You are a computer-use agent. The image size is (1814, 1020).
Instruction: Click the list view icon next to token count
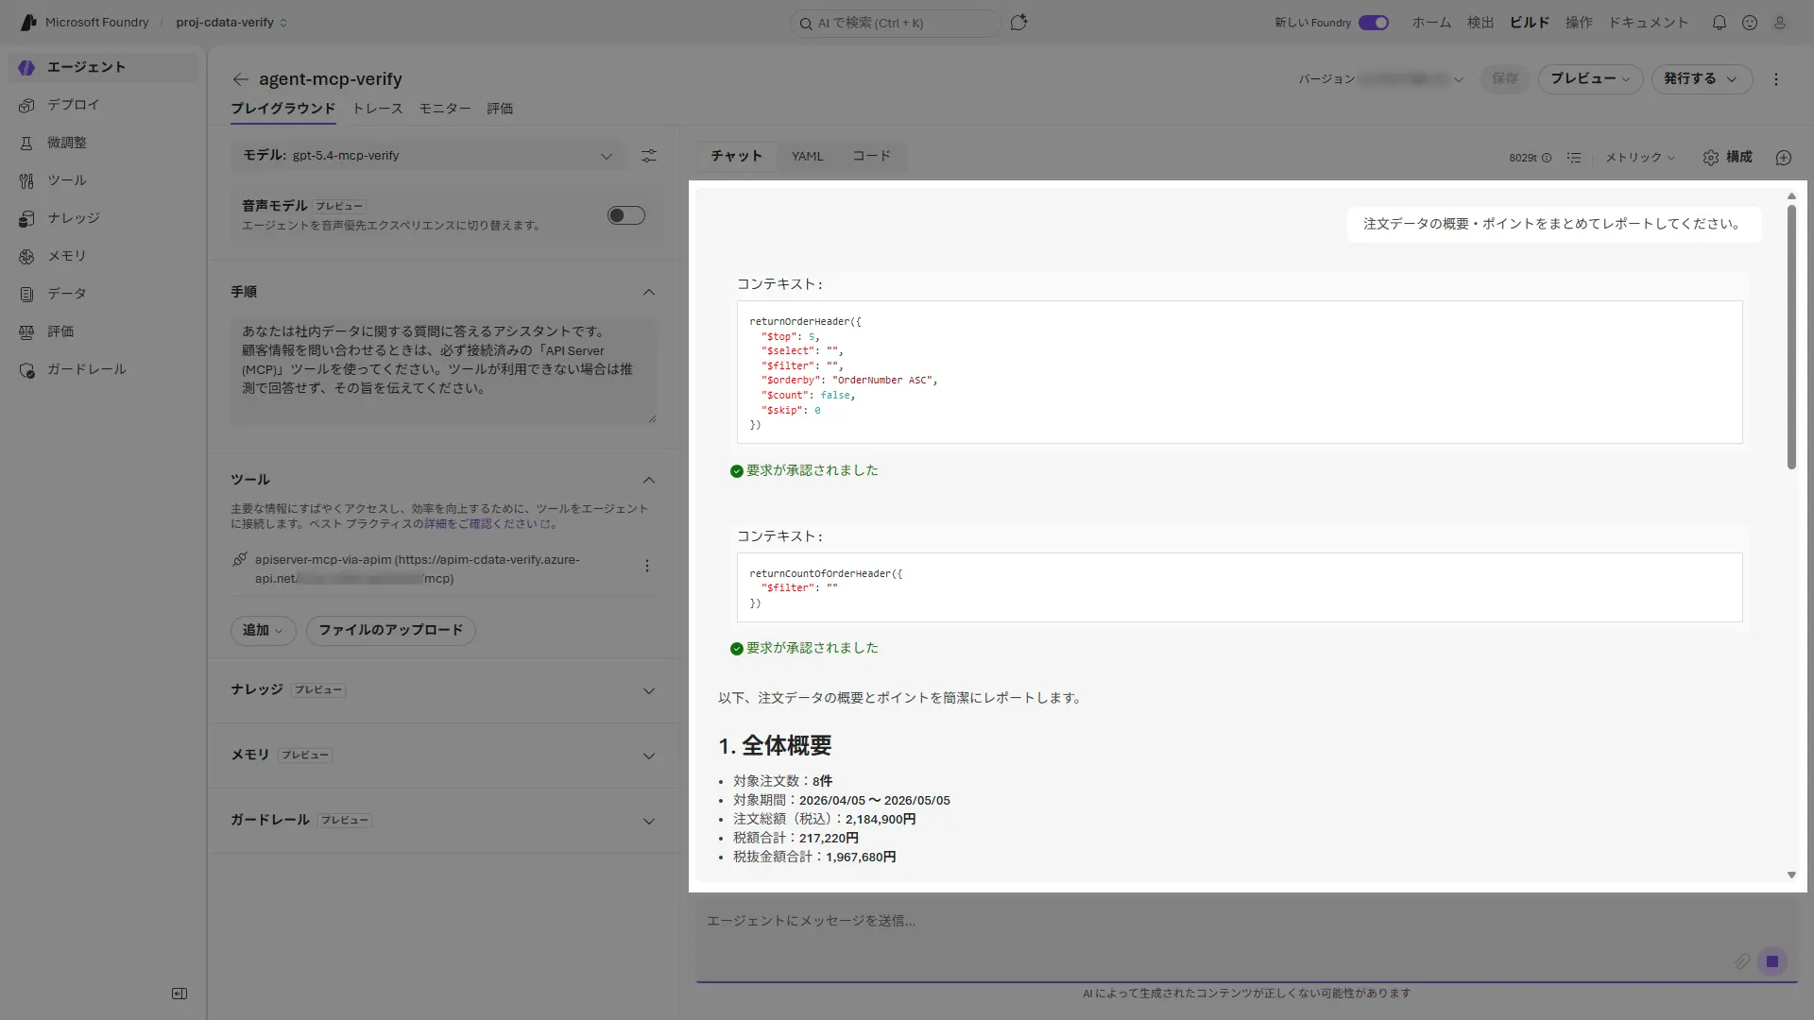[1574, 158]
